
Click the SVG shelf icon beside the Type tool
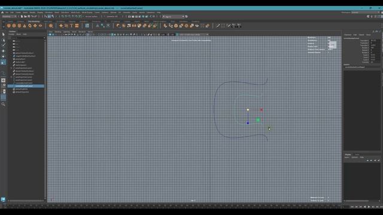pyautogui.click(x=77, y=26)
